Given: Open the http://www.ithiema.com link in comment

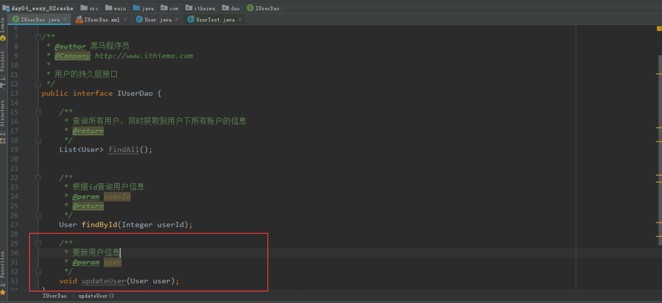Looking at the screenshot, I should pos(144,56).
